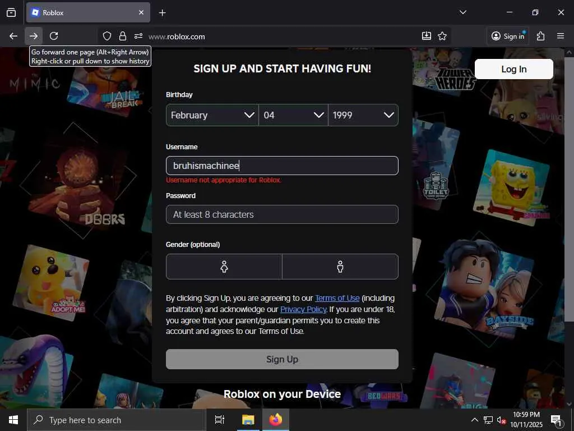The width and height of the screenshot is (574, 431).
Task: Click the SpongeBob game thumbnail
Action: pyautogui.click(x=511, y=187)
